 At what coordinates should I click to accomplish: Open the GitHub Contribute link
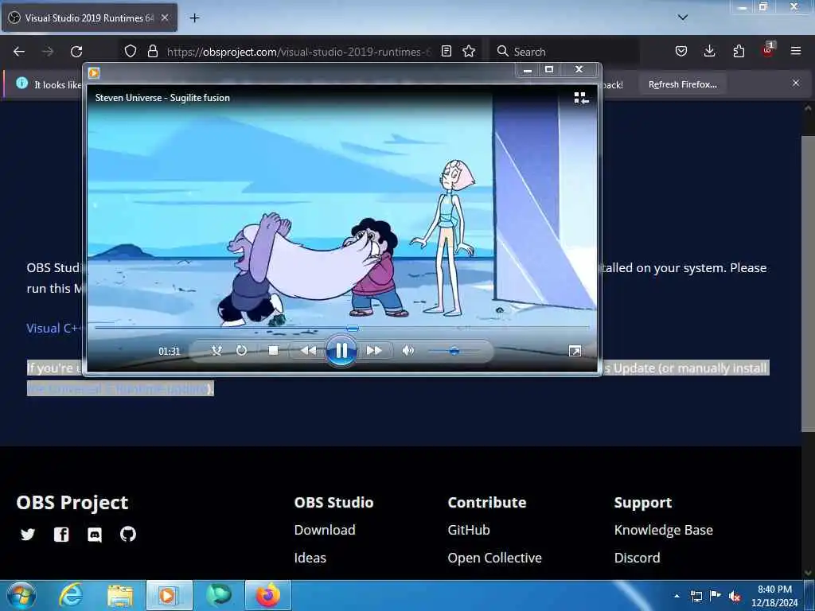[x=469, y=530]
